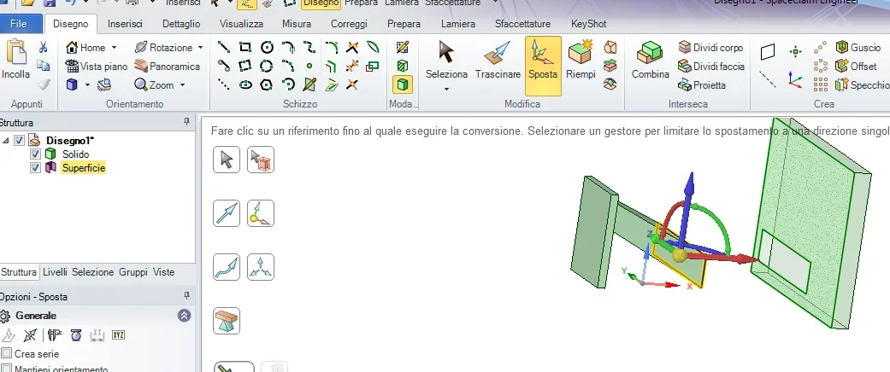Toggle the Solido visibility checkbox
This screenshot has width=890, height=372.
(35, 154)
